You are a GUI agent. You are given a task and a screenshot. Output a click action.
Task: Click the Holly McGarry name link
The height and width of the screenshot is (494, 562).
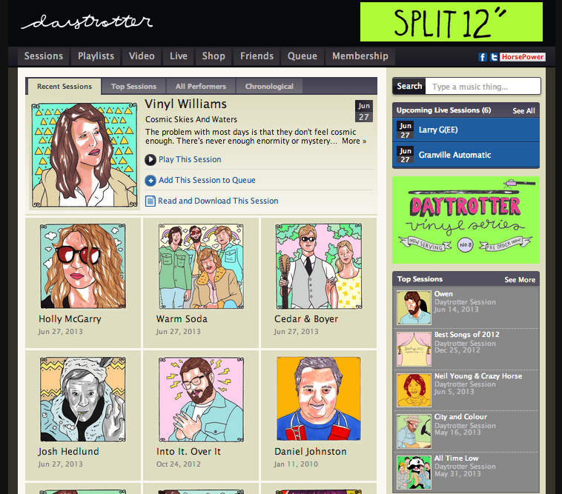70,319
